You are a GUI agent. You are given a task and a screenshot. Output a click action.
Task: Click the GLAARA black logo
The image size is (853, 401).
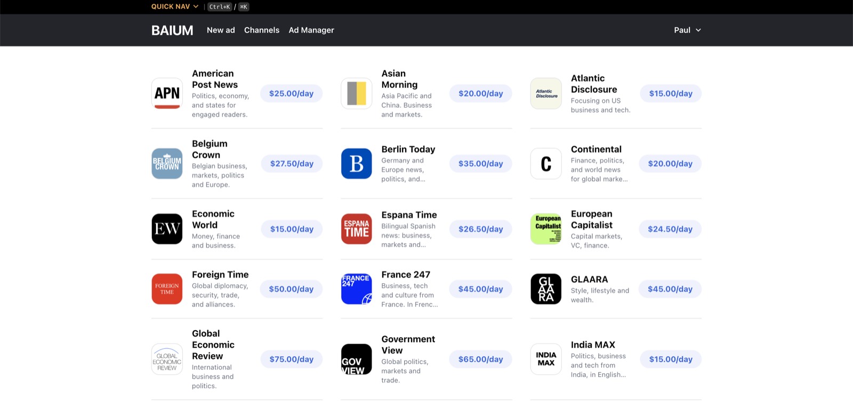point(546,289)
